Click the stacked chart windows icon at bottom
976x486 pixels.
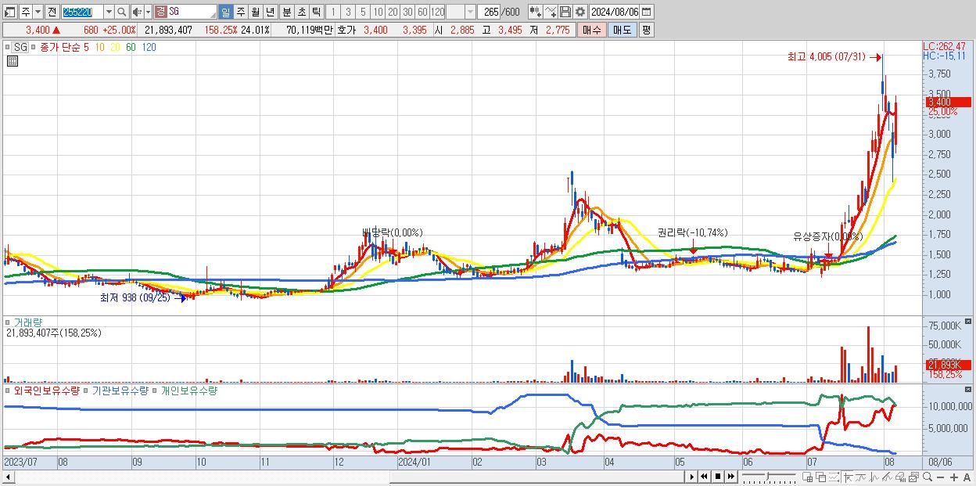913,477
